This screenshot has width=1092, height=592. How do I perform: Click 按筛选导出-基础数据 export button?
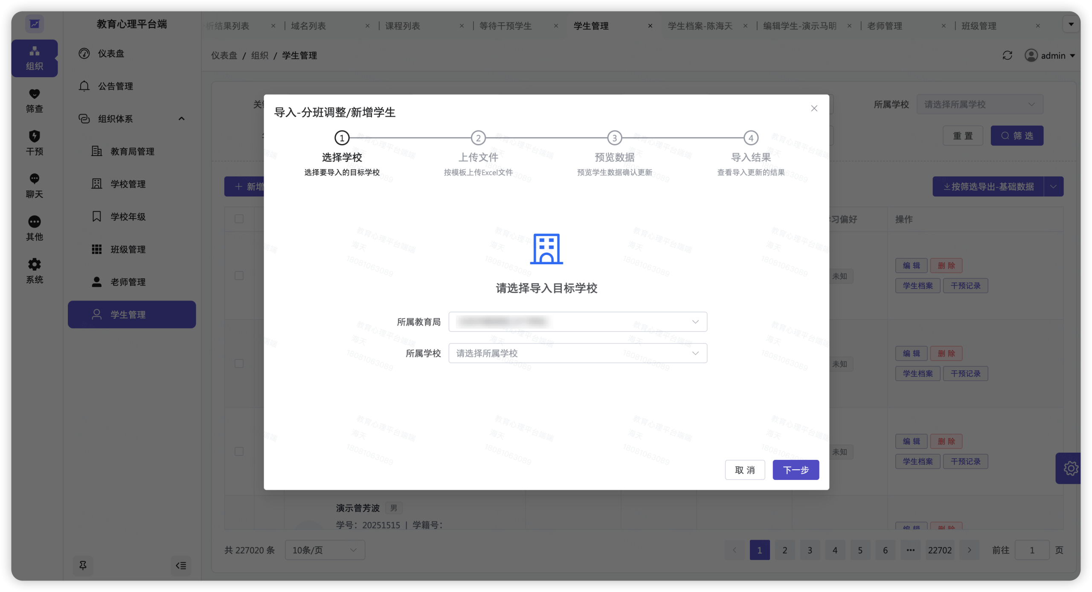tap(988, 186)
